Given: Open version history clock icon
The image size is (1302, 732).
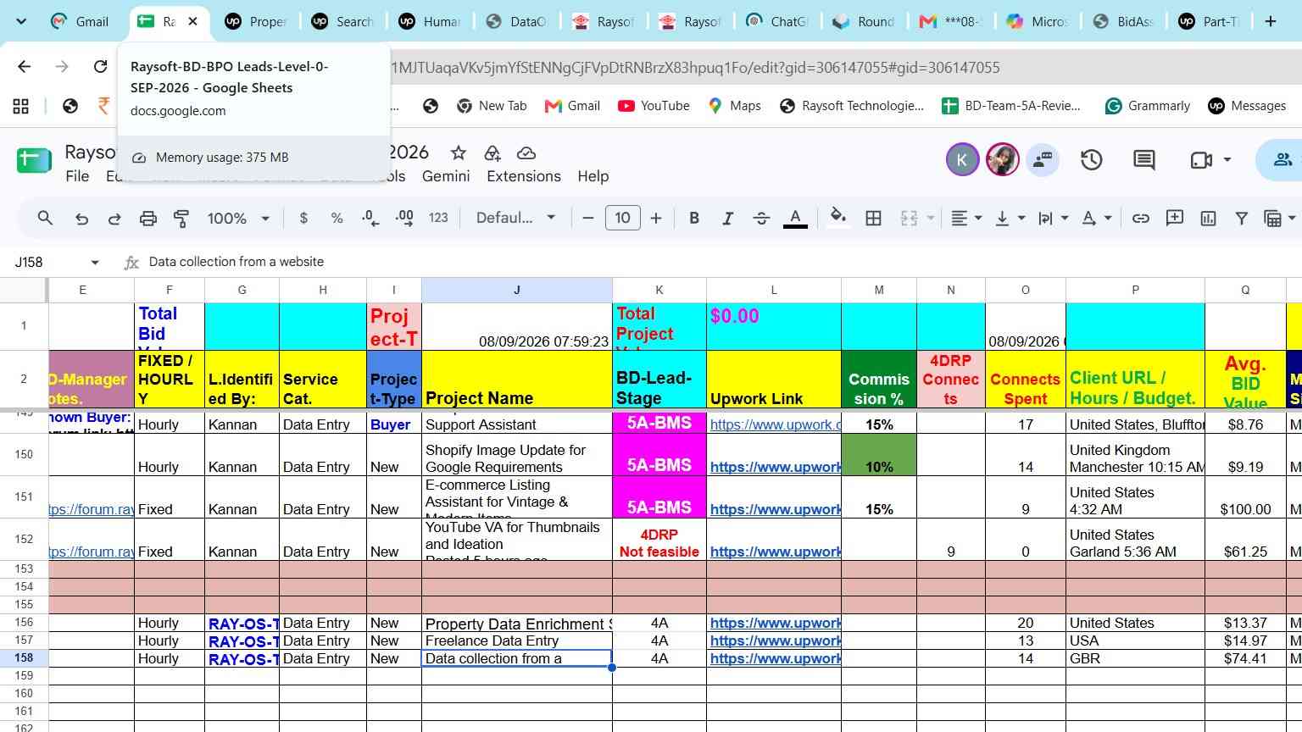Looking at the screenshot, I should 1091,159.
